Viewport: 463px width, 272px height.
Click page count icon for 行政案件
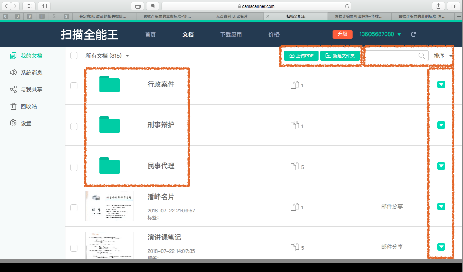click(x=295, y=85)
